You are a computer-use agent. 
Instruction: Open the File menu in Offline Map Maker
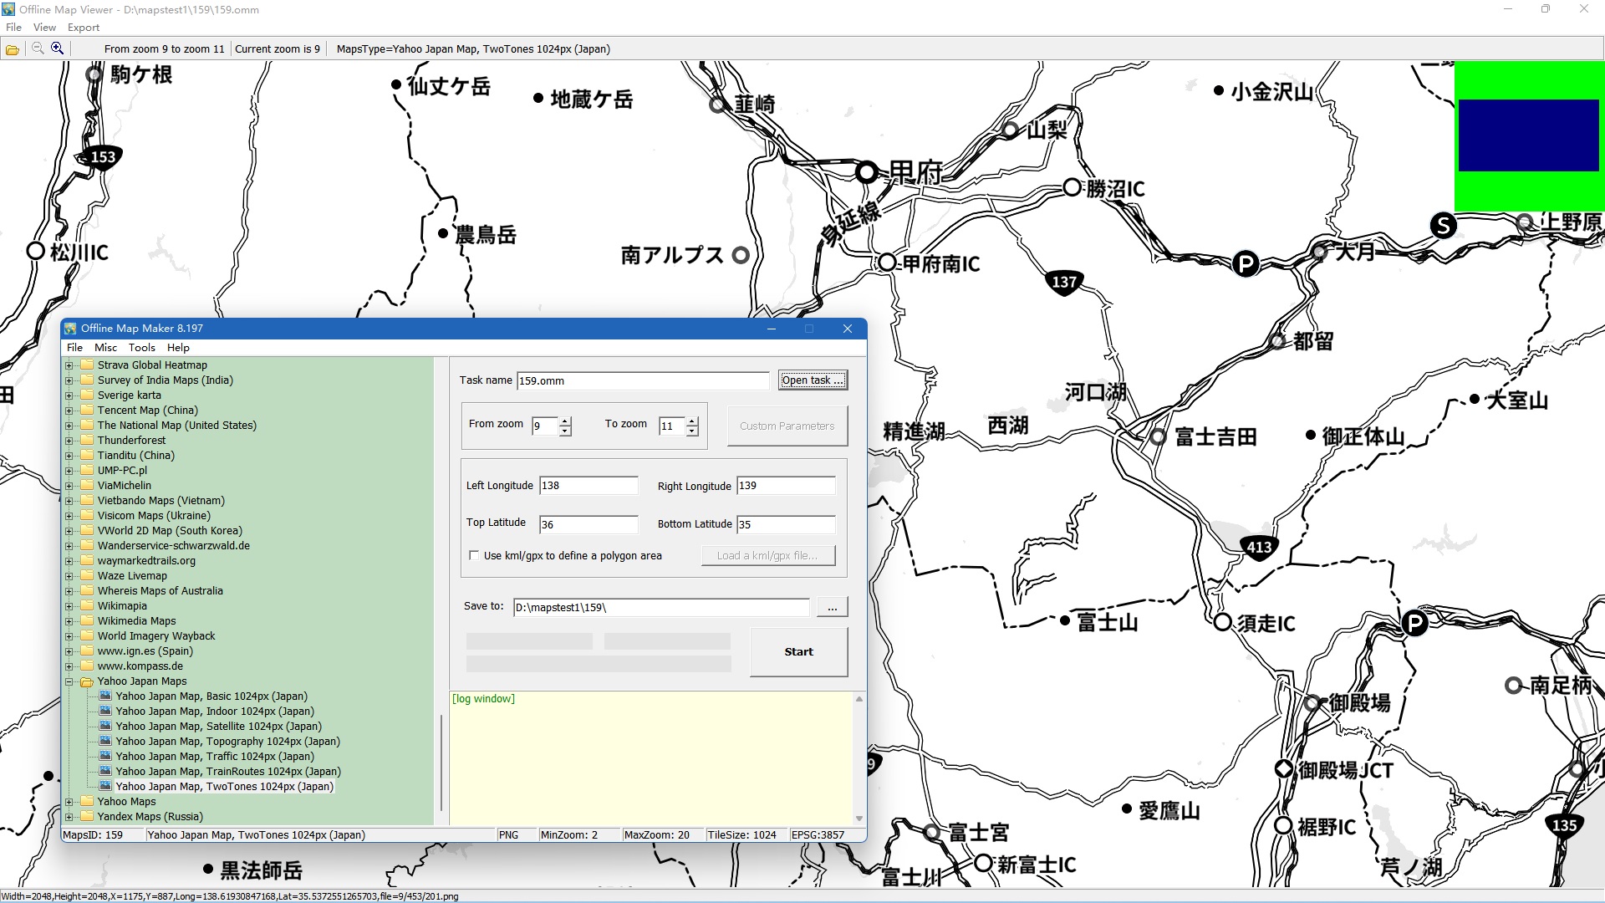click(x=74, y=348)
